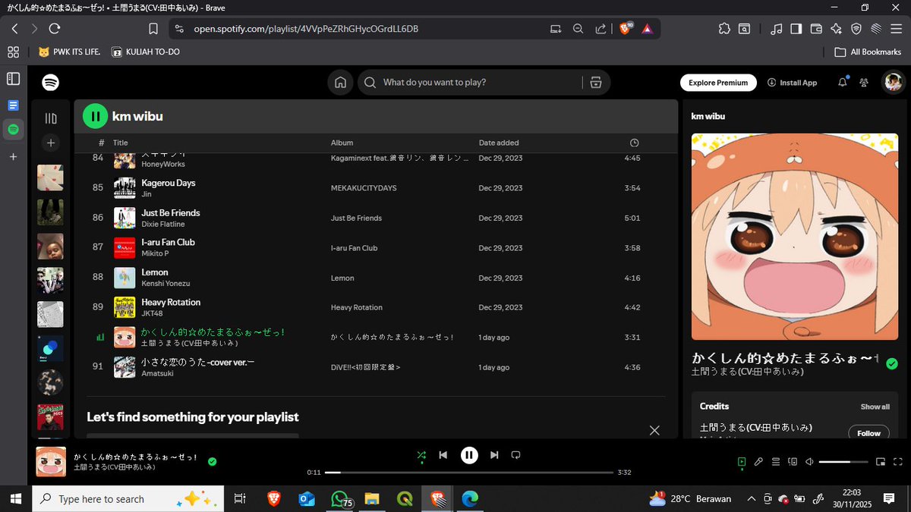The width and height of the screenshot is (911, 512).
Task: Open Kenshi Yonezu artist link
Action: (165, 284)
